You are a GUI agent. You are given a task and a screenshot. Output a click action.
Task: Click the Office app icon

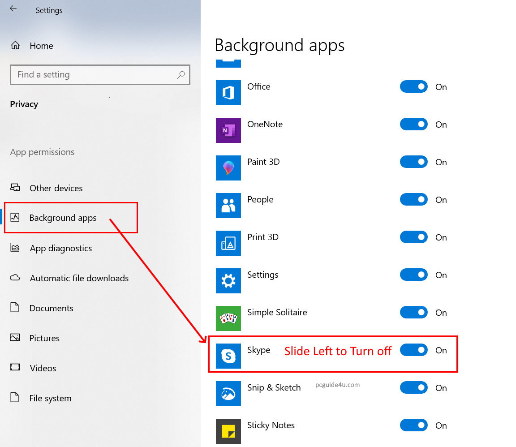pyautogui.click(x=228, y=93)
